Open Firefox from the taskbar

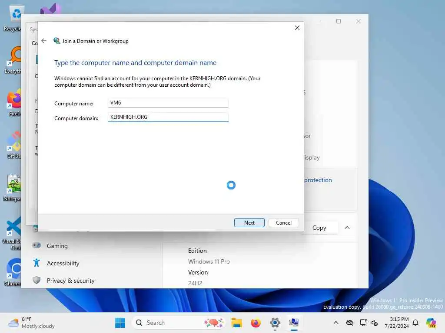click(256, 323)
